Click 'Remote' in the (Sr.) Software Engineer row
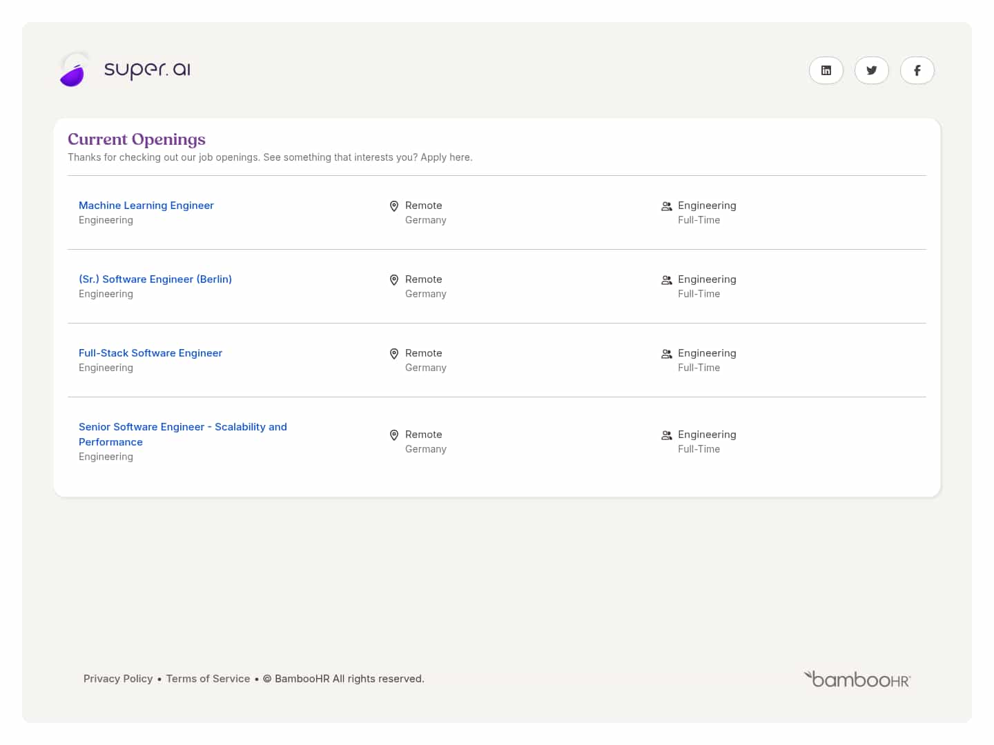994x745 pixels. (x=423, y=279)
